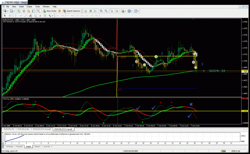250x154 pixels.
Task: Click the New Order button
Action: click(x=50, y=11)
